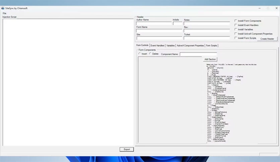Viewport: 280px width, 162px height.
Task: Select the Variables tab
Action: 170,46
